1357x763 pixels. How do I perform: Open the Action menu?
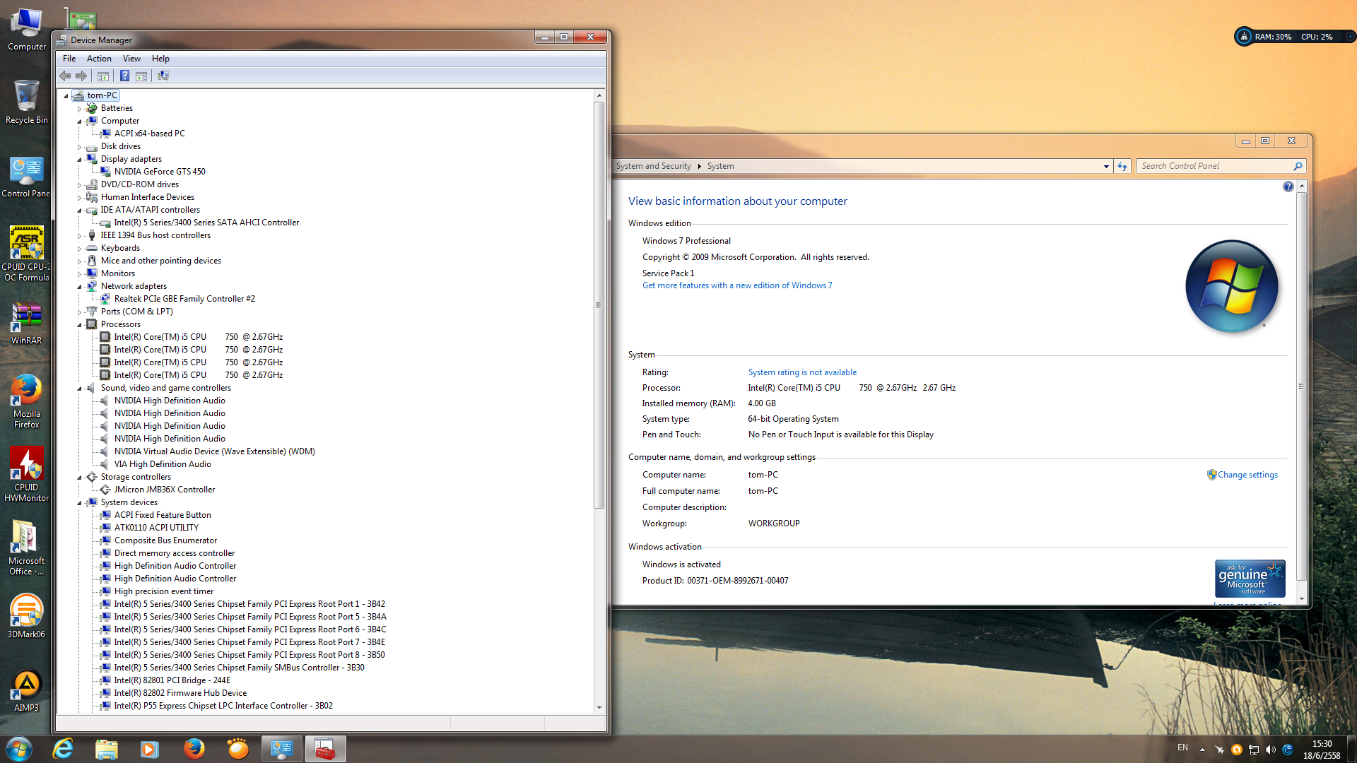(x=99, y=59)
